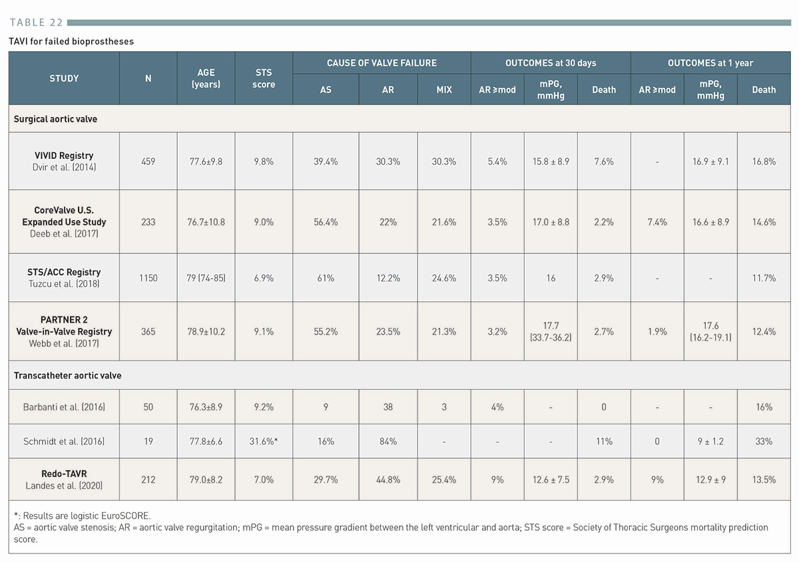
Task: Click the CoreValve U.S. Expanded Use Study cell
Action: (64, 221)
